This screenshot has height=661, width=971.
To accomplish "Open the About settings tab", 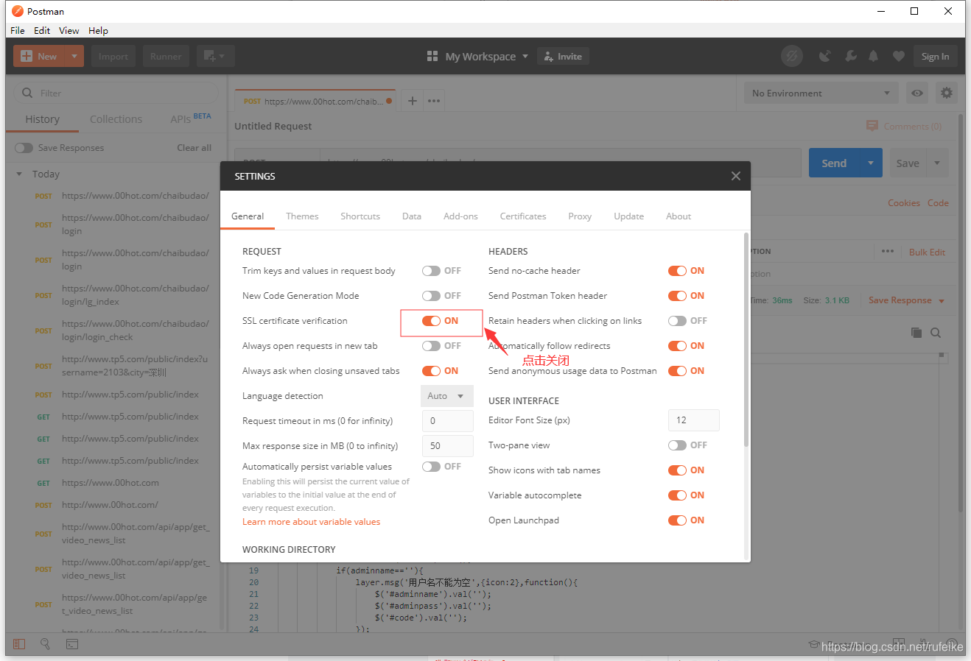I will click(x=679, y=216).
